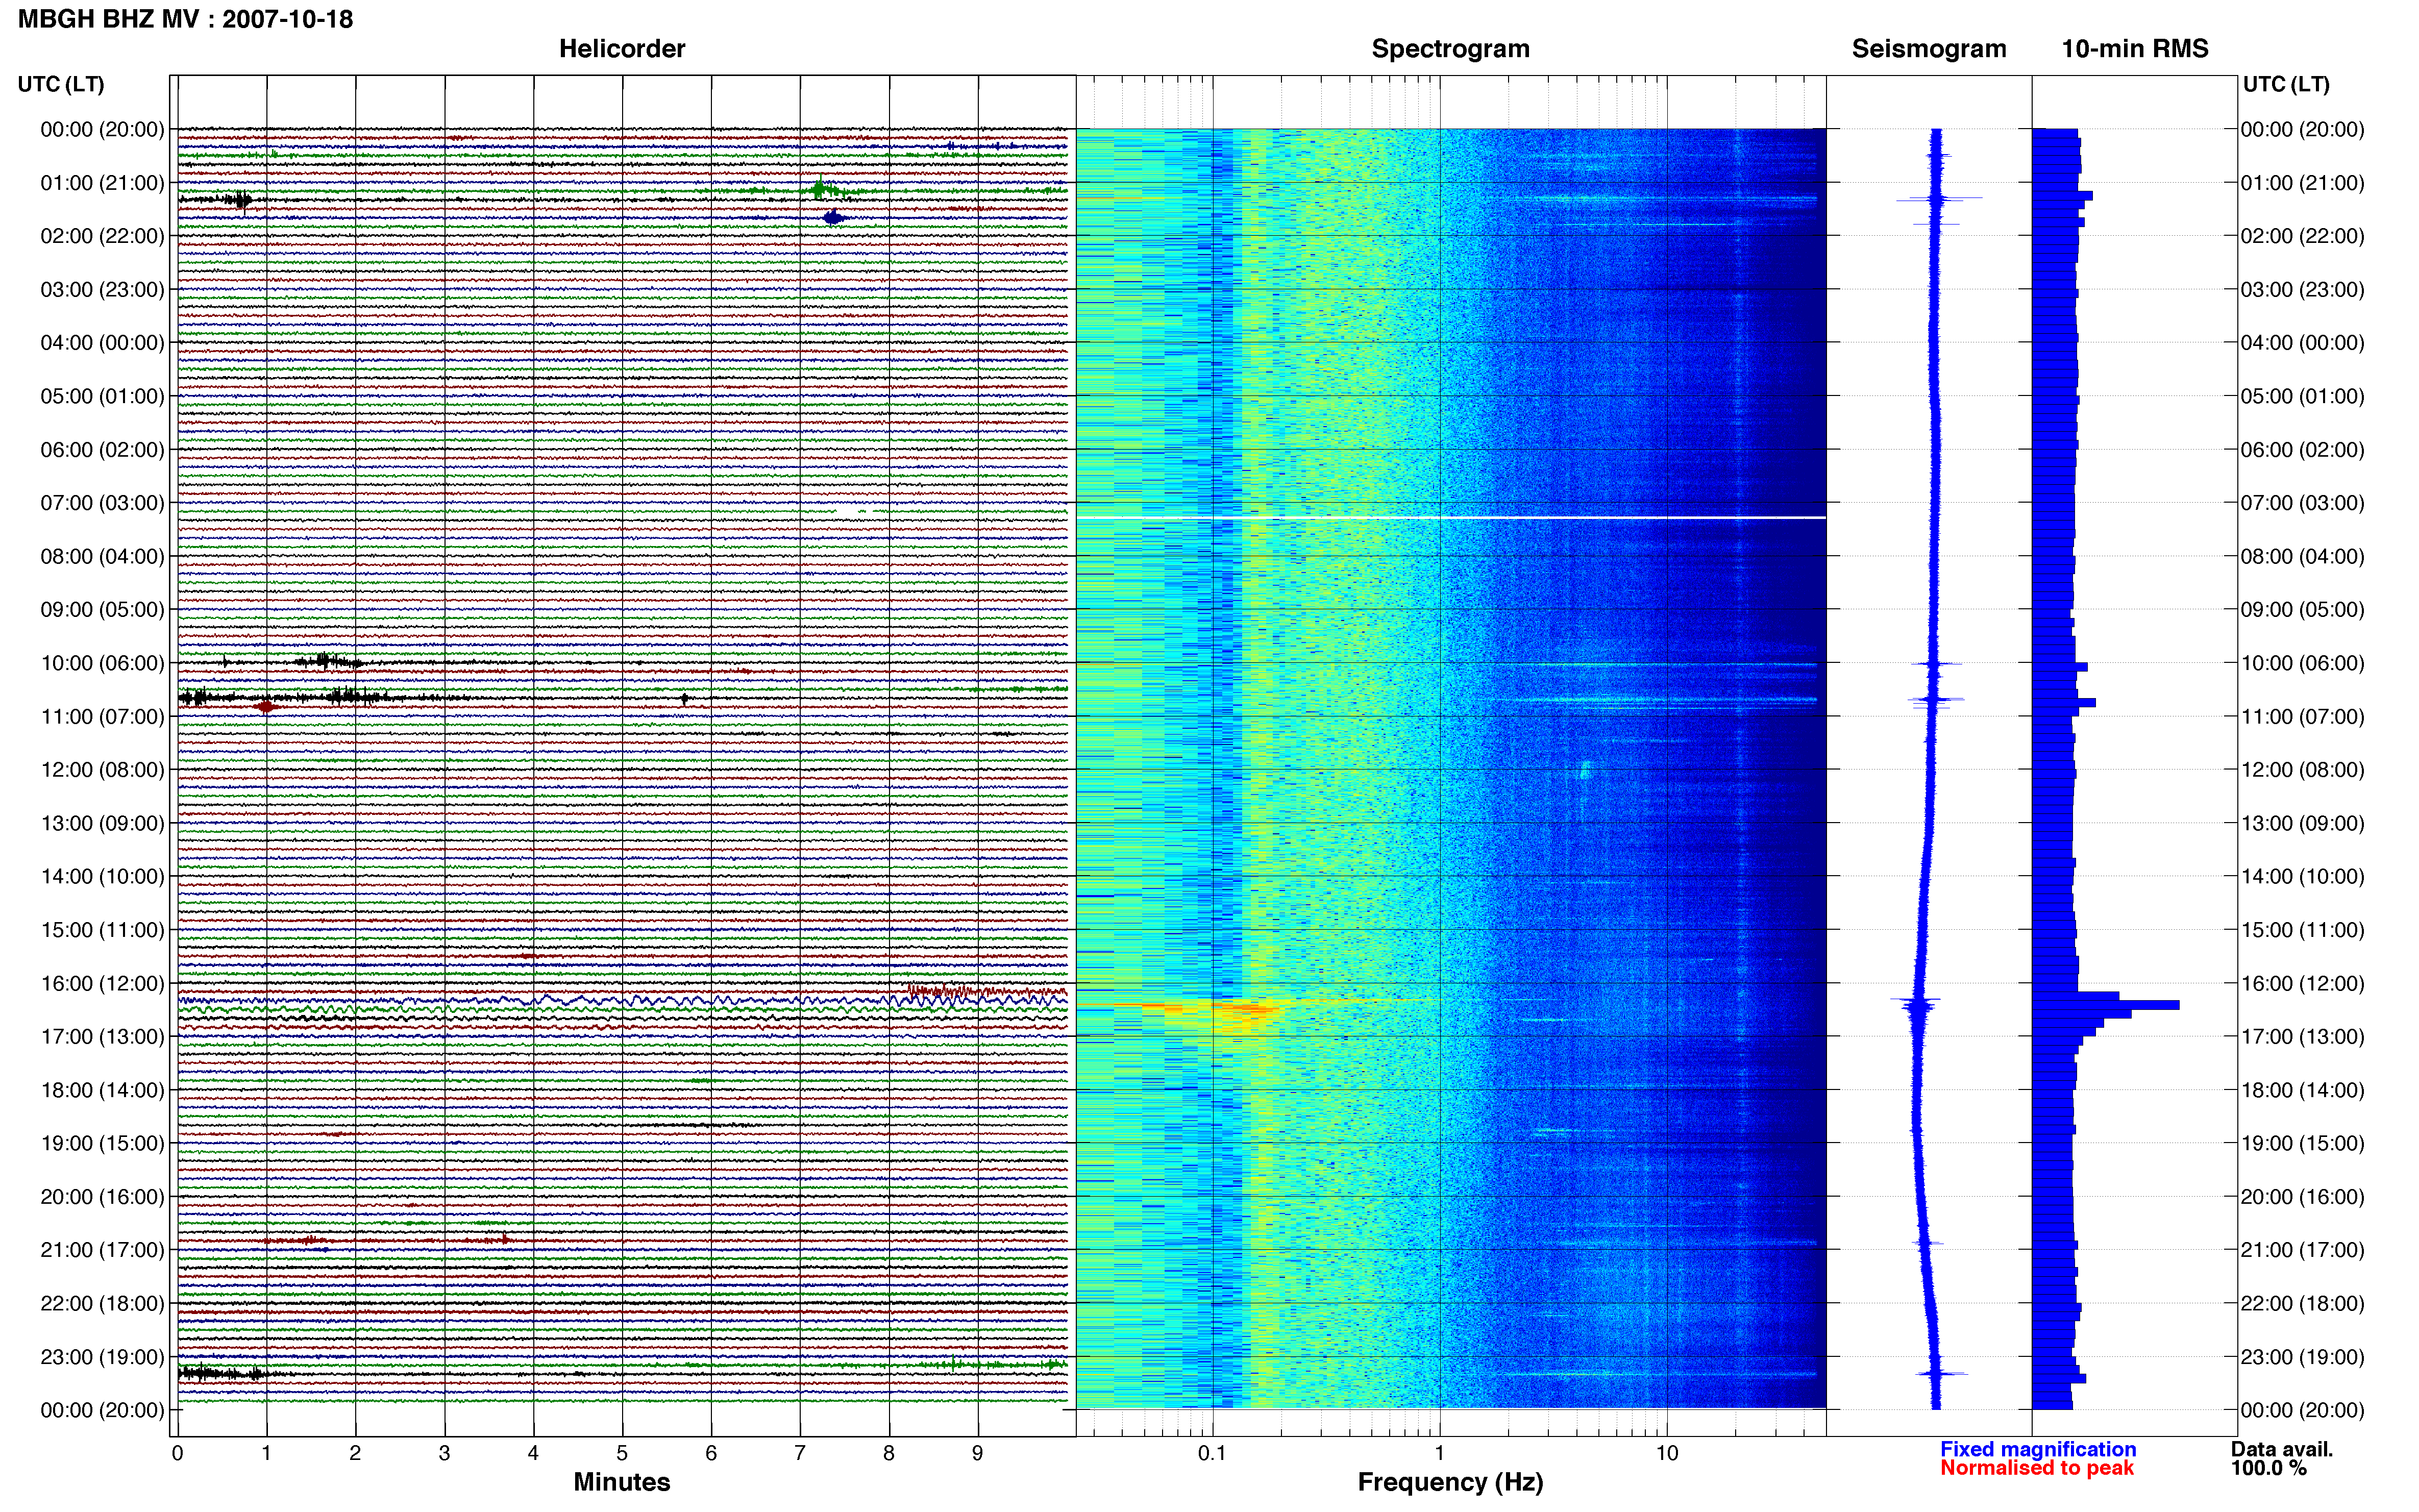This screenshot has width=2419, height=1512.
Task: Click left time label '10:00 (06:00)'
Action: coord(102,663)
